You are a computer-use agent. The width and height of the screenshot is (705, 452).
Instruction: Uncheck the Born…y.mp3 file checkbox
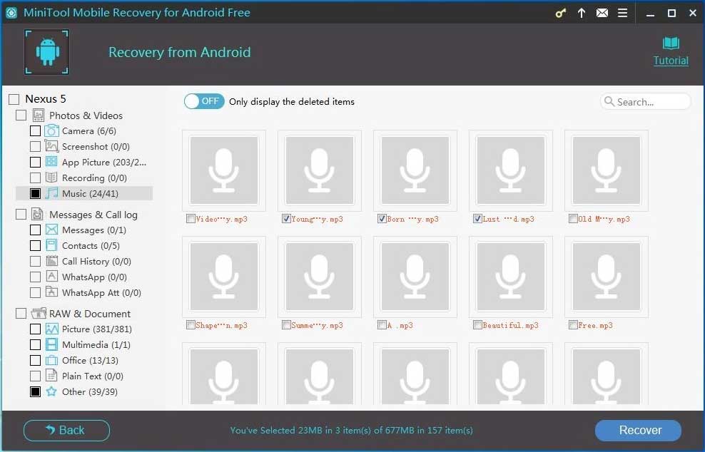click(382, 219)
